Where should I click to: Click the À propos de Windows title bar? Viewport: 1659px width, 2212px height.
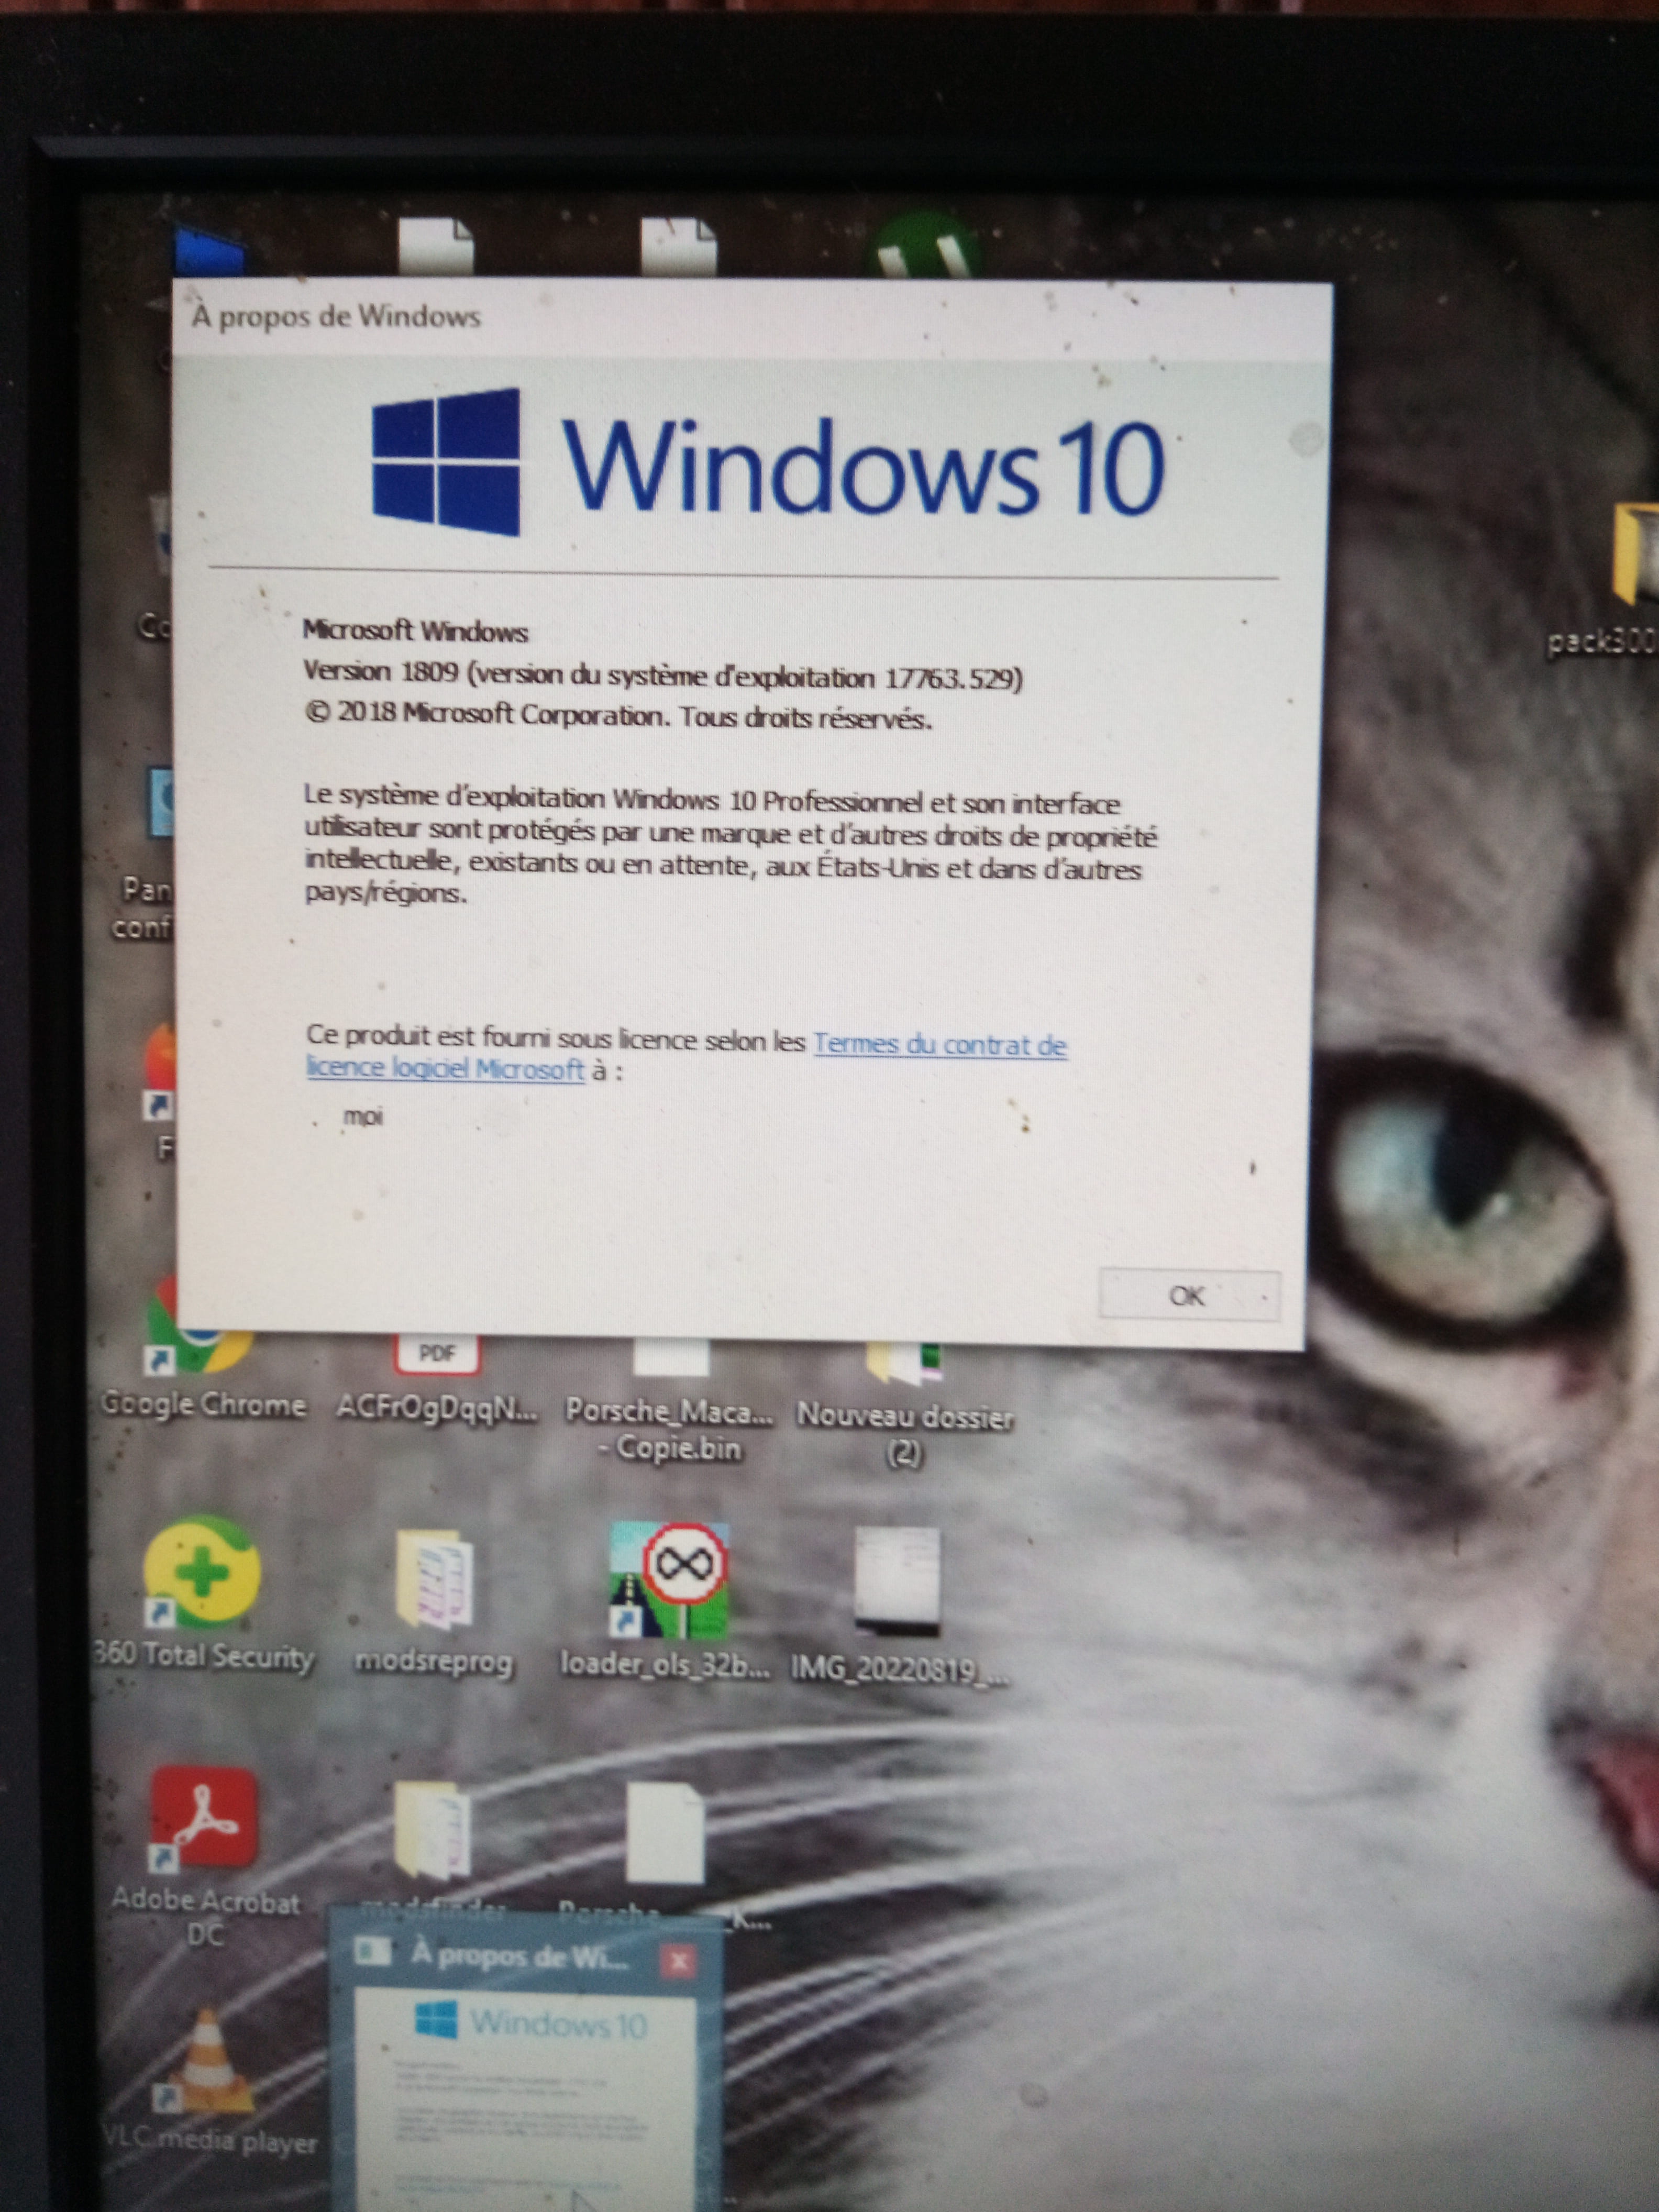point(752,318)
